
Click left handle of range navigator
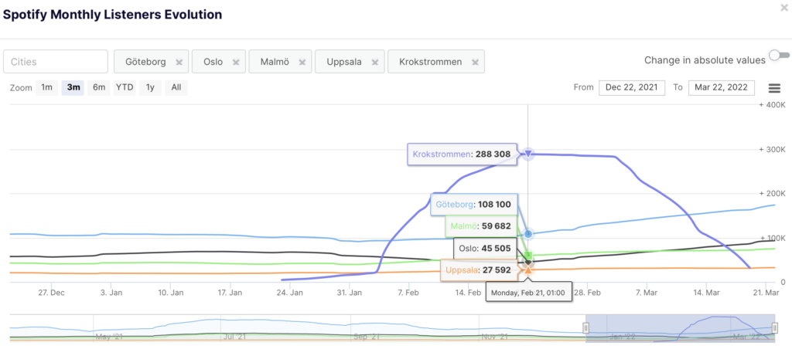point(586,328)
